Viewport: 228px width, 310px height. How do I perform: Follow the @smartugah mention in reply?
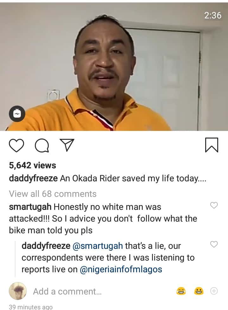coord(98,246)
